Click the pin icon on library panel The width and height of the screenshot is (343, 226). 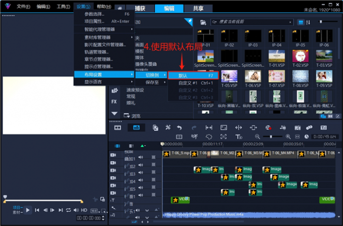click(189, 21)
